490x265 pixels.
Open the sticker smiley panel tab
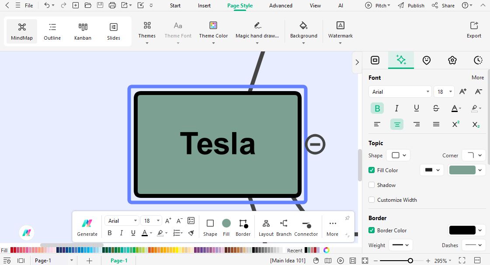(x=427, y=60)
